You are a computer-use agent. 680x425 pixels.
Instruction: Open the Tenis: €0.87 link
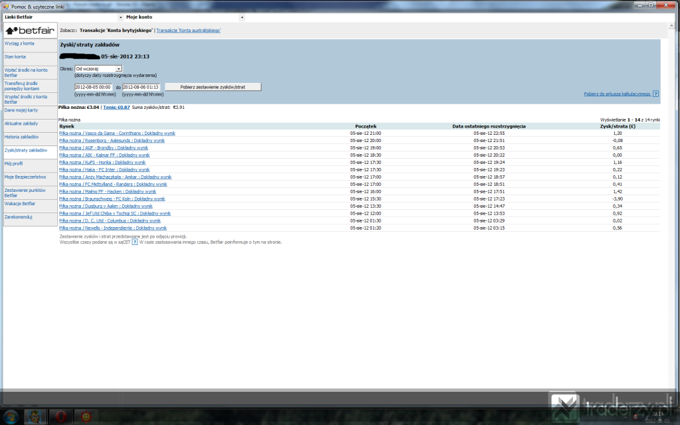click(116, 107)
